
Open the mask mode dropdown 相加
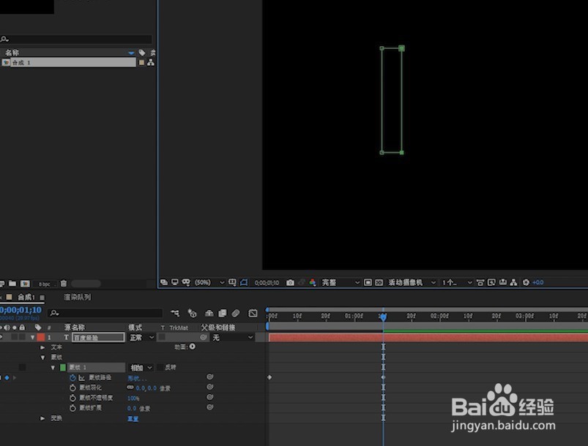click(141, 368)
